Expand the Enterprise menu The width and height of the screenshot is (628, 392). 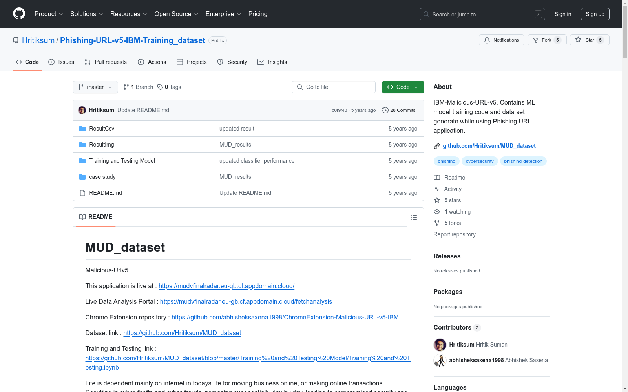[x=223, y=14]
